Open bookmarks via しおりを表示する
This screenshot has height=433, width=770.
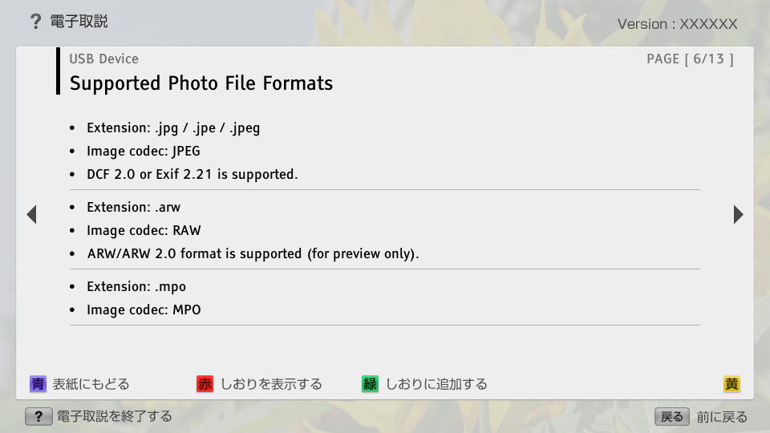(x=270, y=384)
